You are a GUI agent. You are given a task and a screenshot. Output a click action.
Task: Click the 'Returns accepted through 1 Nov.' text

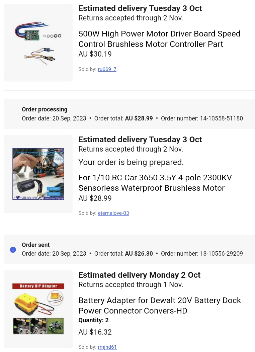point(131,285)
